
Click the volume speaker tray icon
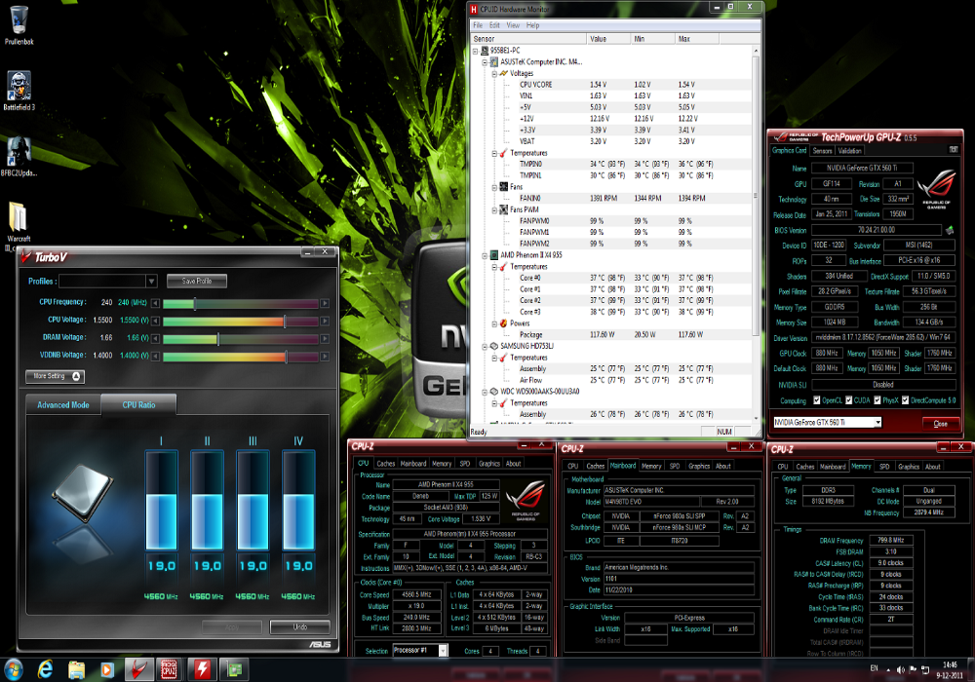click(901, 669)
